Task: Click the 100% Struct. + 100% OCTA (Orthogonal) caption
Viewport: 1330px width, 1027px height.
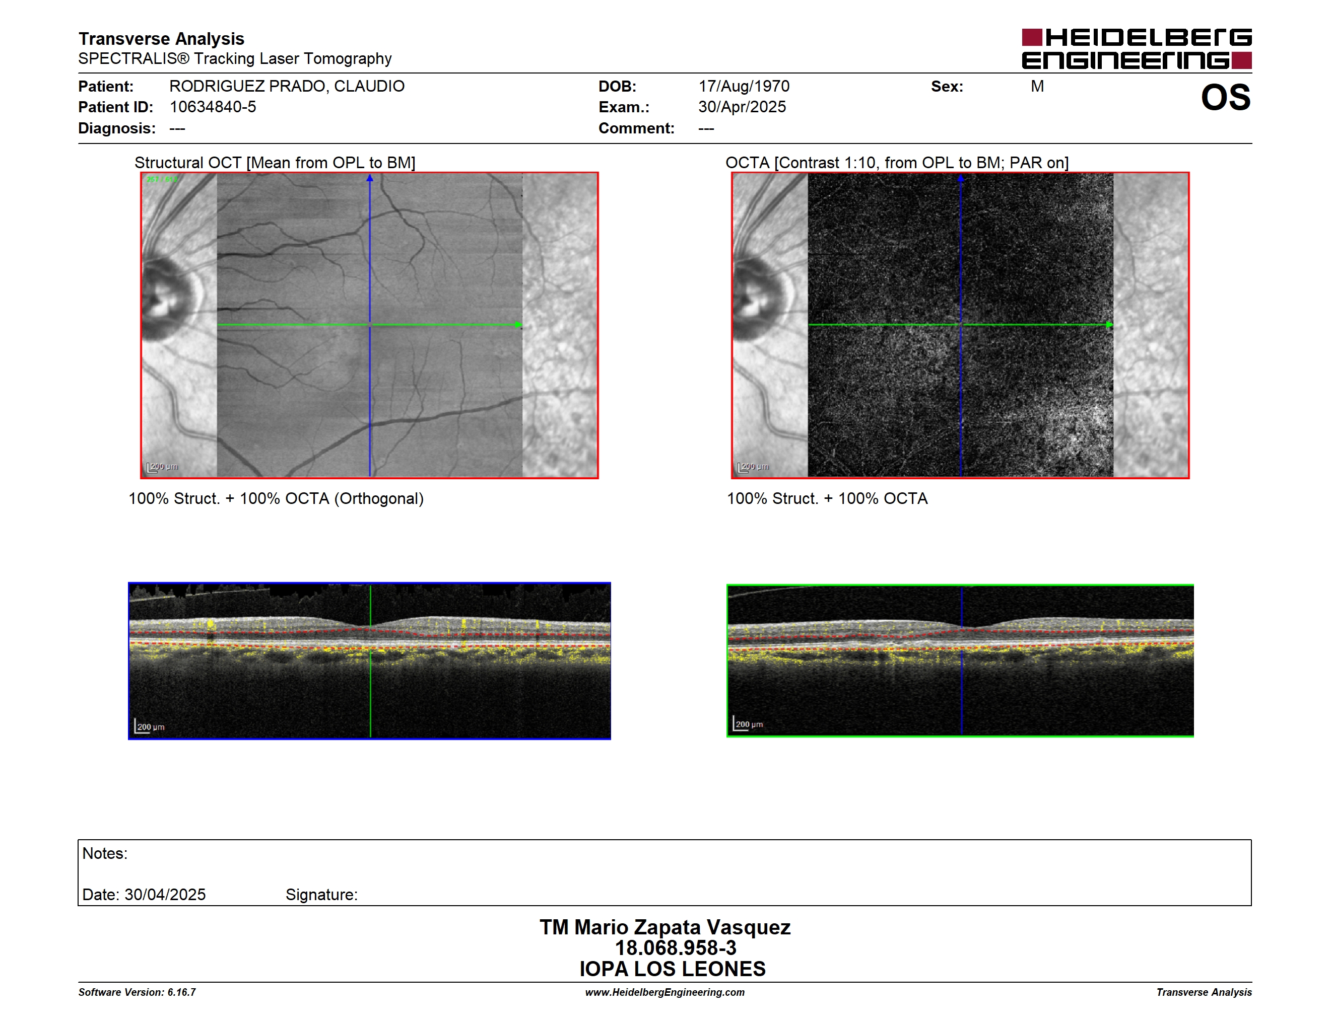Action: pyautogui.click(x=276, y=499)
